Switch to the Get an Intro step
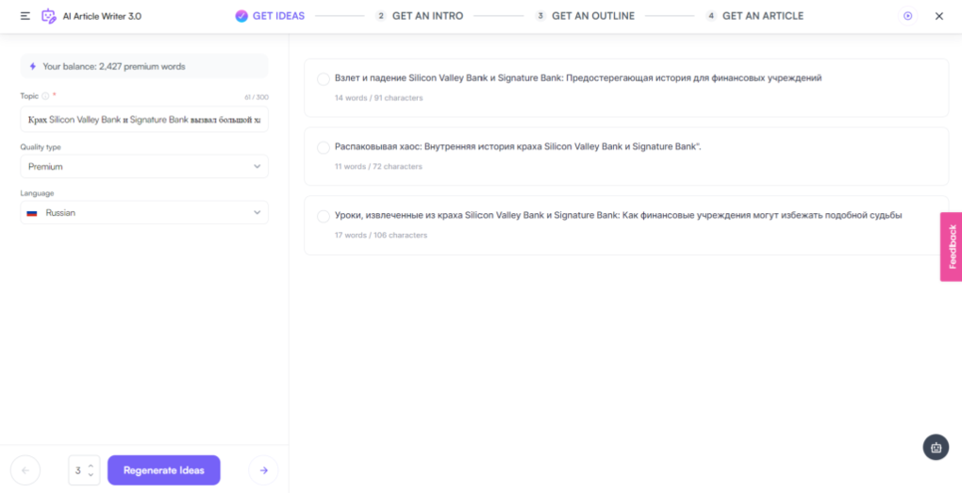Viewport: 962px width, 493px height. point(419,16)
